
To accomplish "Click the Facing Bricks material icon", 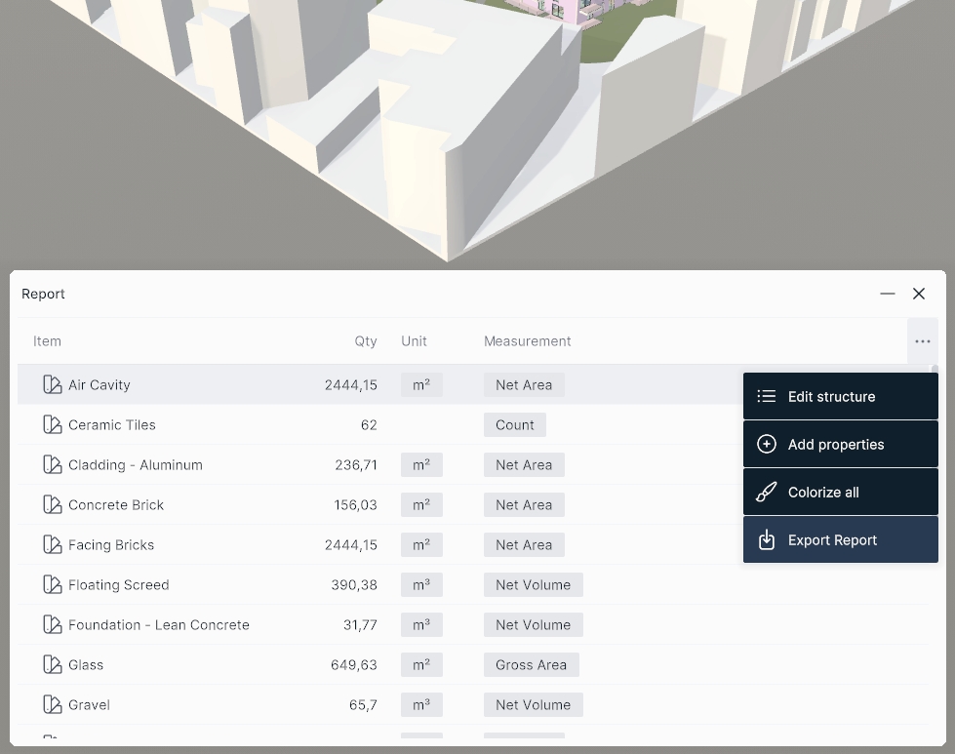I will [53, 545].
